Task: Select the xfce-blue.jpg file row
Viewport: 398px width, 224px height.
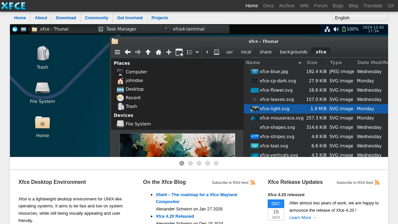Action: point(316,71)
